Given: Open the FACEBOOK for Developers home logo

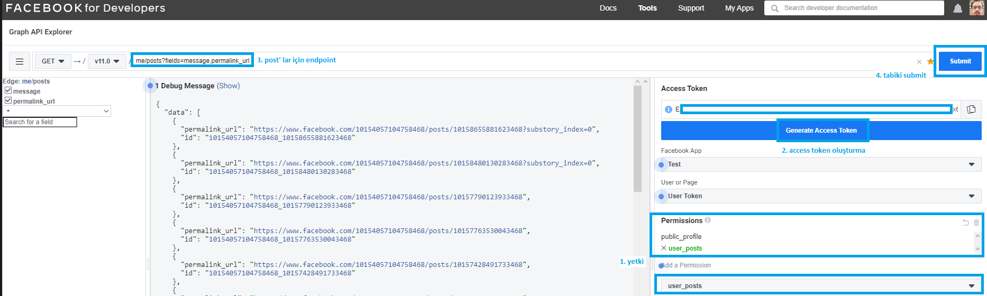Looking at the screenshot, I should click(86, 8).
